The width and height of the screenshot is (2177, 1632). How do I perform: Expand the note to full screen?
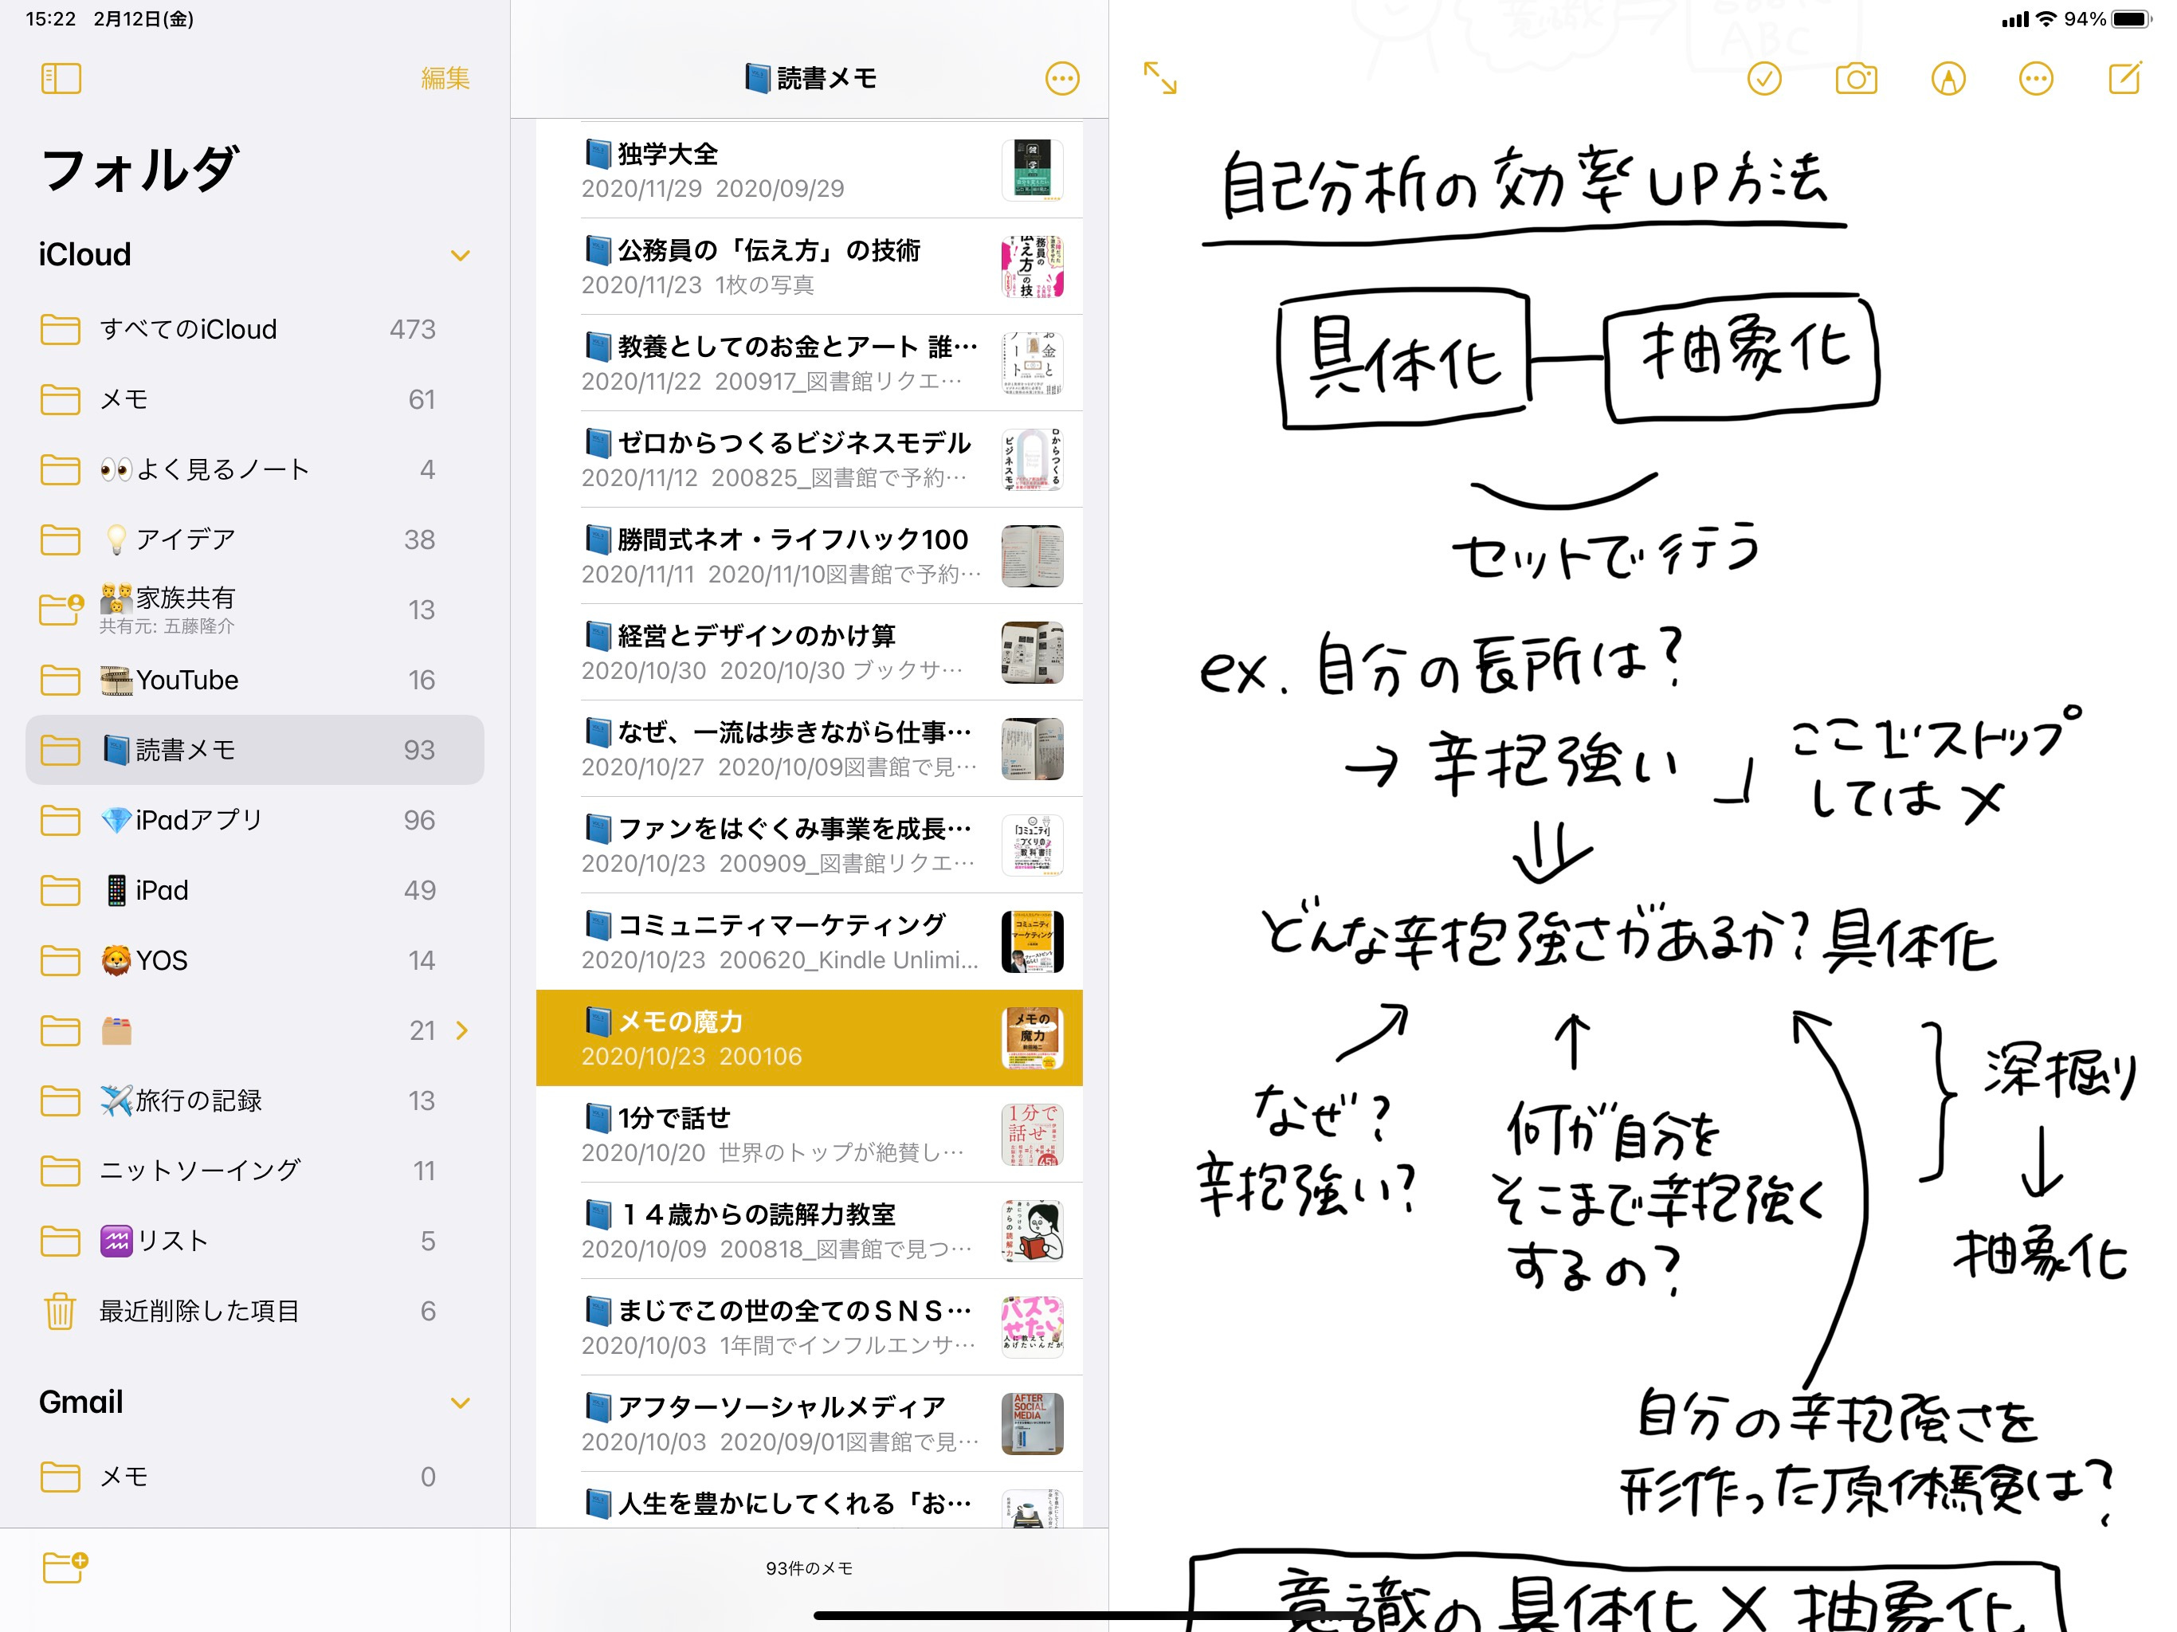coord(1160,78)
